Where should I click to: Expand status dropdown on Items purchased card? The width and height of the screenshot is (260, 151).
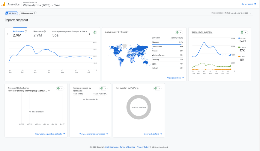(x=105, y=88)
